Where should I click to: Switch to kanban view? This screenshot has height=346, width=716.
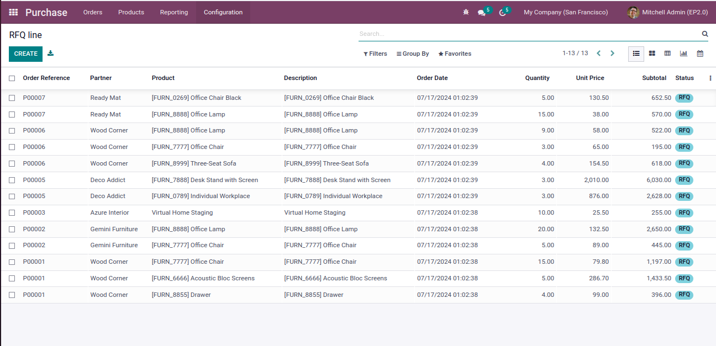tap(652, 54)
